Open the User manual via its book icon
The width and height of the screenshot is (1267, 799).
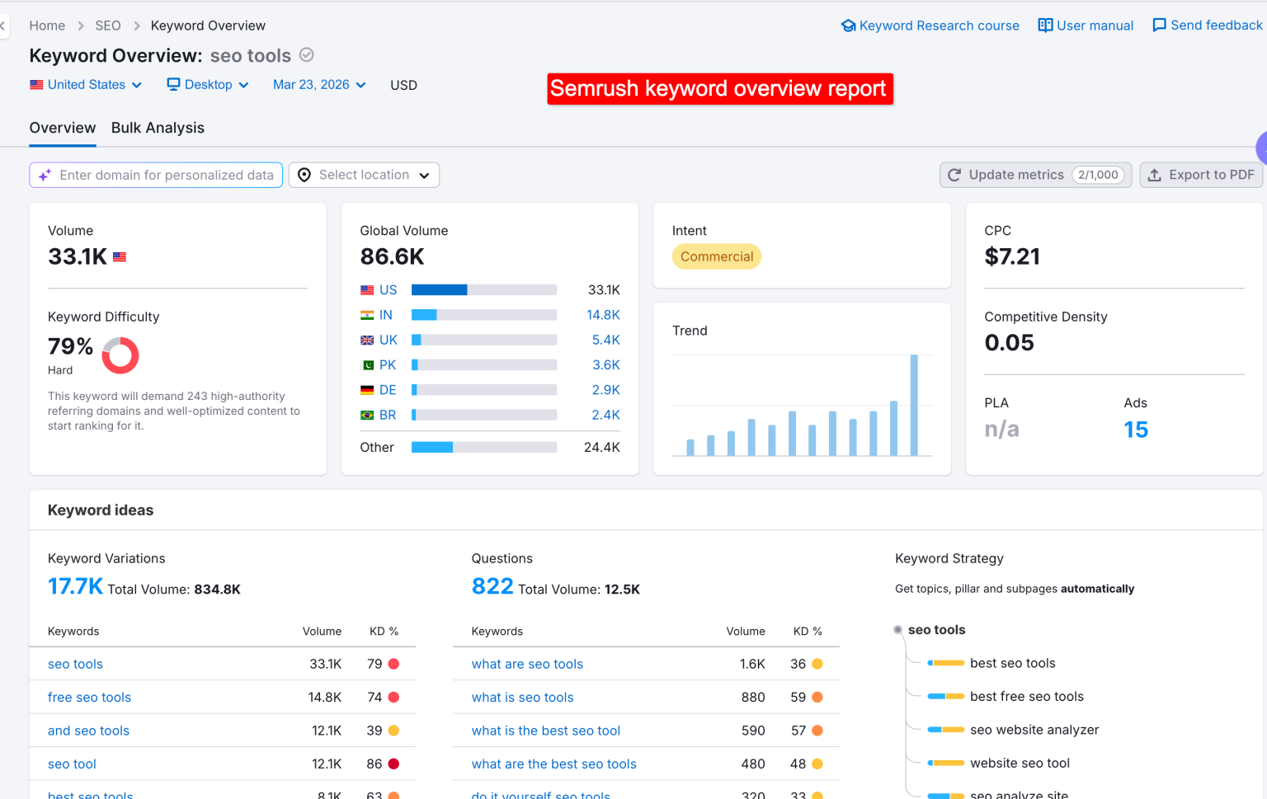point(1044,25)
